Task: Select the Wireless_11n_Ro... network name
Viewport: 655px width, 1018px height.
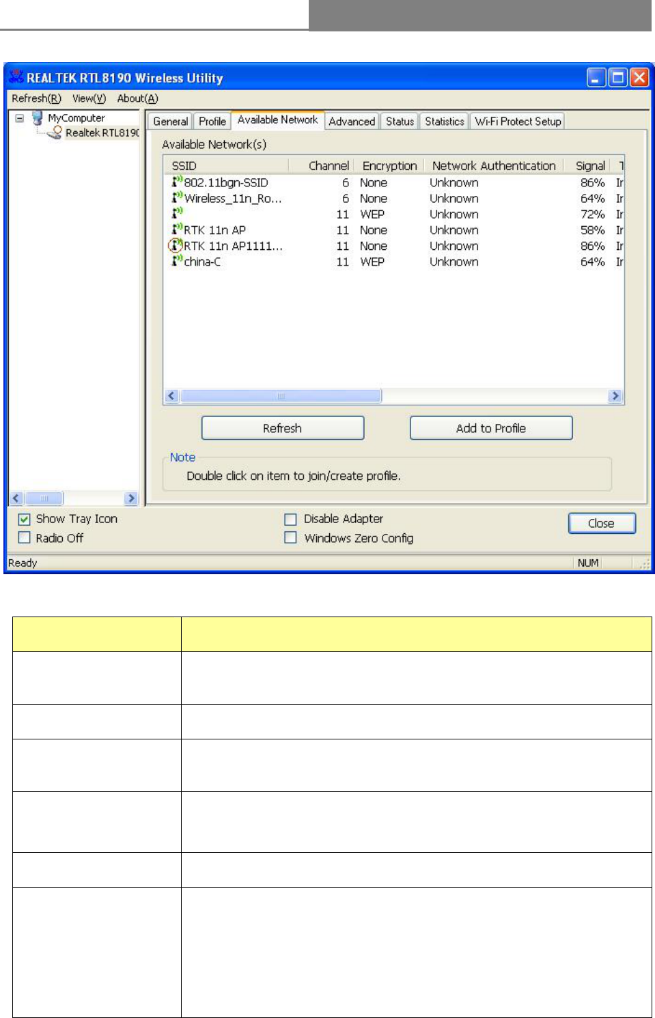Action: tap(233, 198)
